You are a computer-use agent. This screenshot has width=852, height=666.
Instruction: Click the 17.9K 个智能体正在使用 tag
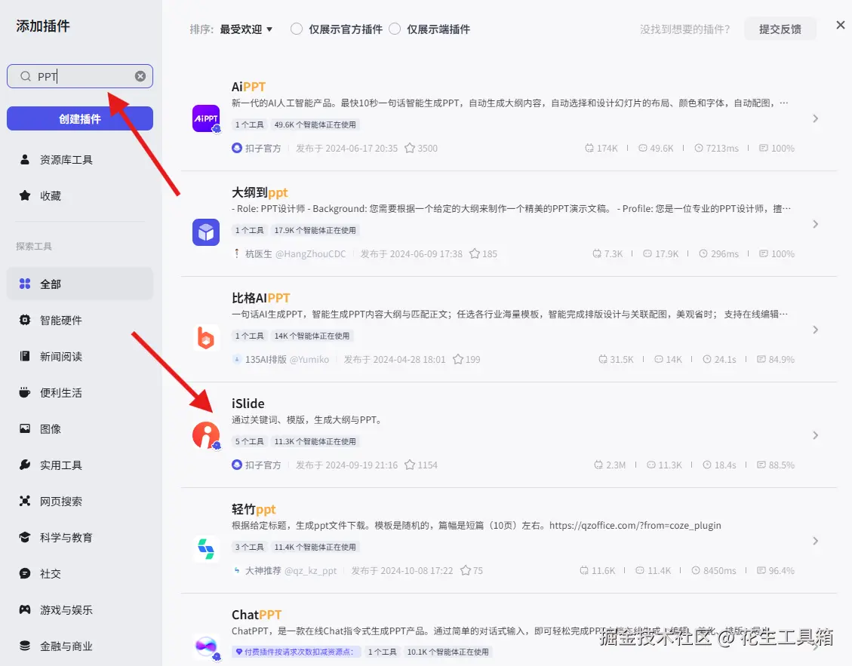pyautogui.click(x=315, y=230)
